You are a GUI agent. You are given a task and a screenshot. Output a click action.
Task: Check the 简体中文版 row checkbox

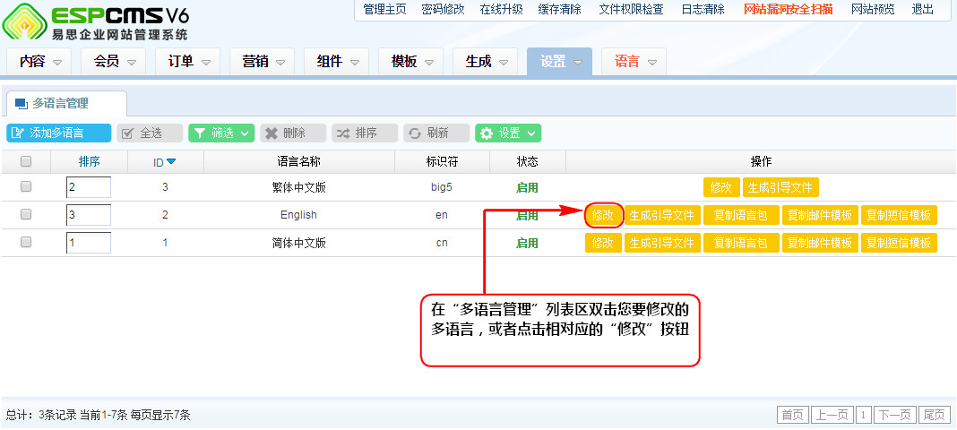(26, 242)
